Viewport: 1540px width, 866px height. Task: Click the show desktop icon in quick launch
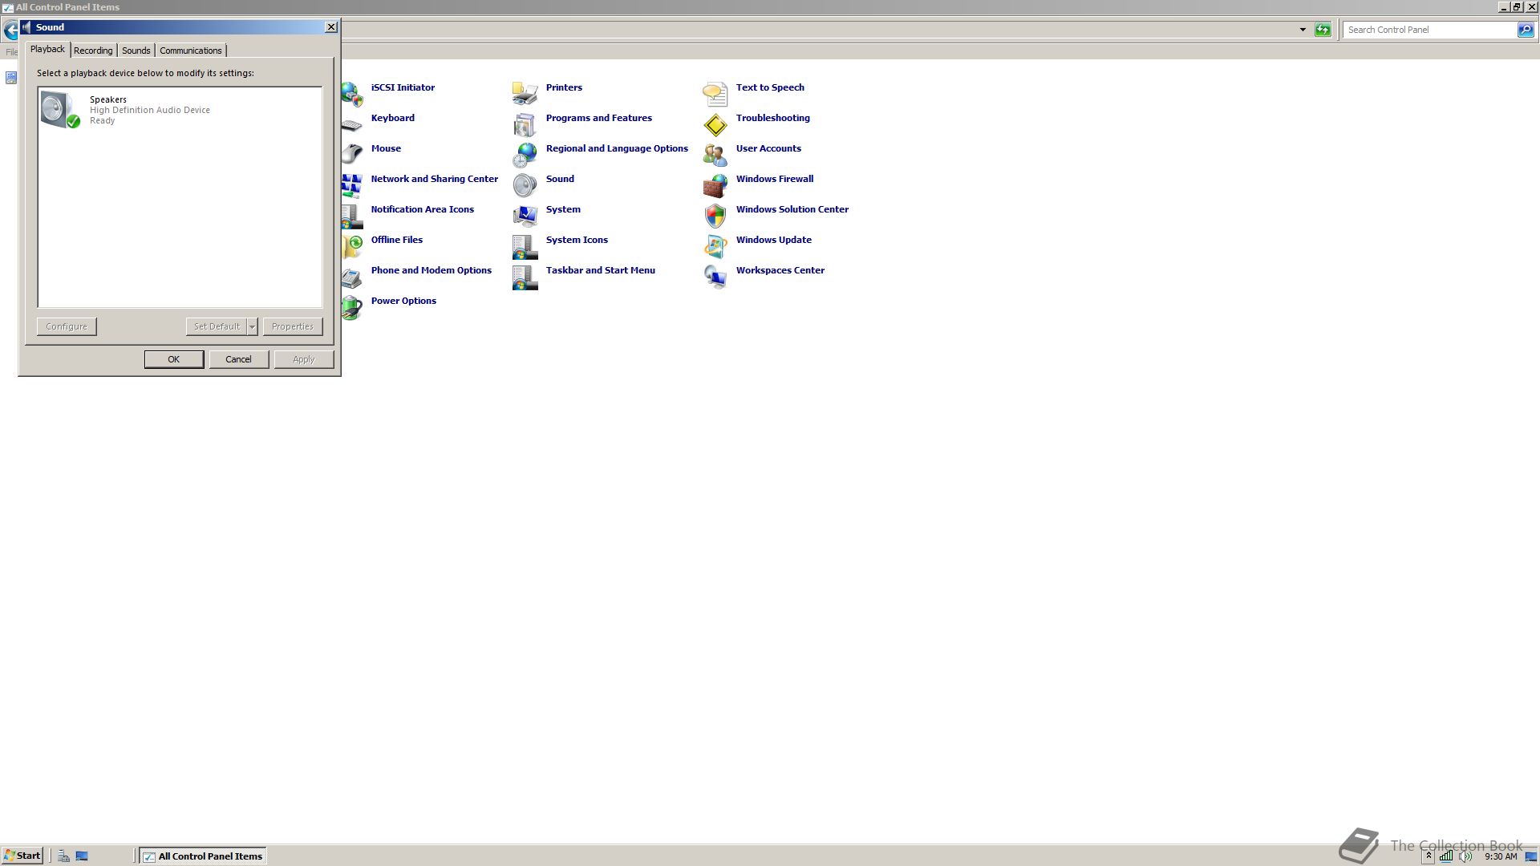[x=82, y=856]
